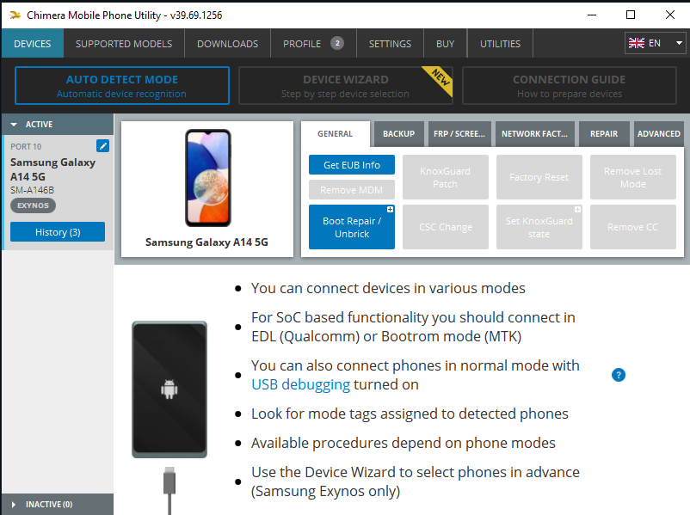The width and height of the screenshot is (690, 515).
Task: Maximize the Chimera window
Action: coord(630,15)
